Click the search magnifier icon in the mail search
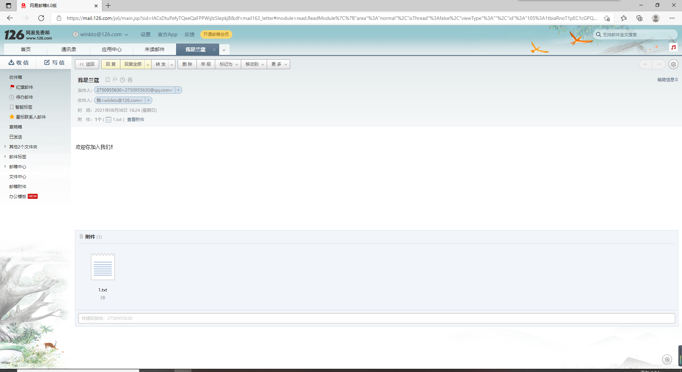 [x=599, y=34]
